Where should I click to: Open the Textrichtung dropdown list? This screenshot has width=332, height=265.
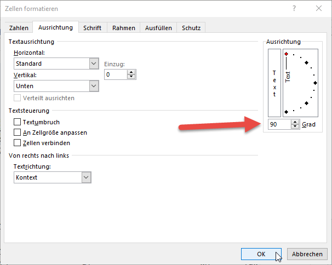pyautogui.click(x=85, y=177)
